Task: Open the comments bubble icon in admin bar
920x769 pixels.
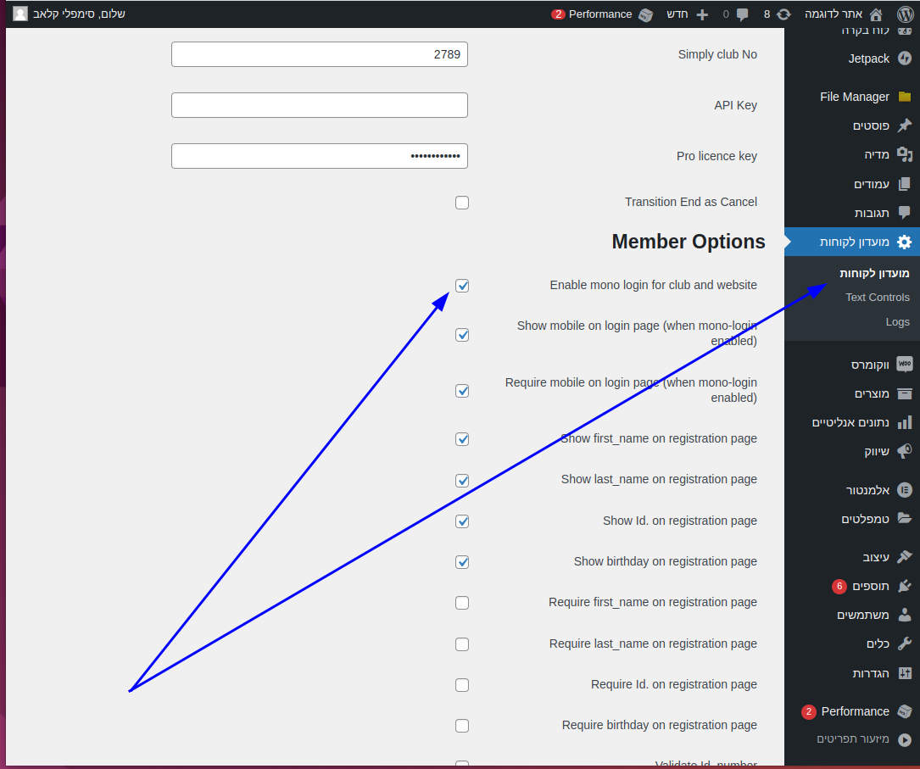Action: [x=742, y=14]
